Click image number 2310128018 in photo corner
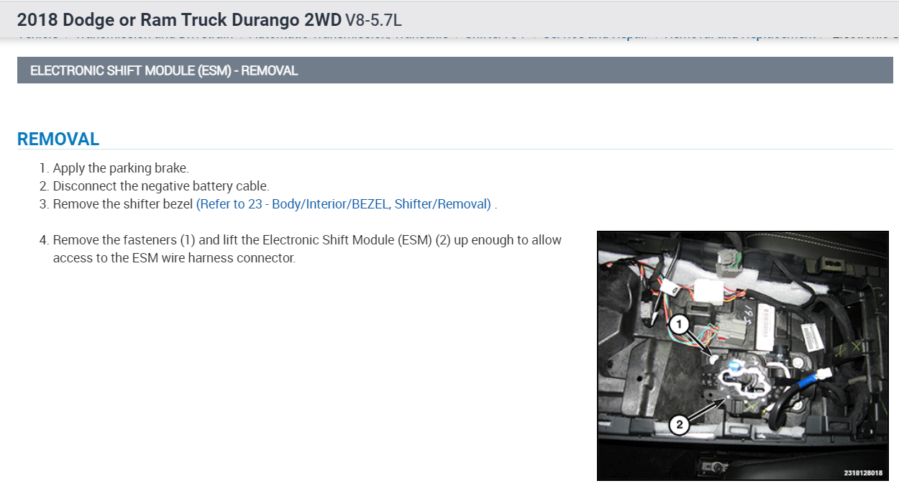The image size is (899, 491). (x=863, y=473)
